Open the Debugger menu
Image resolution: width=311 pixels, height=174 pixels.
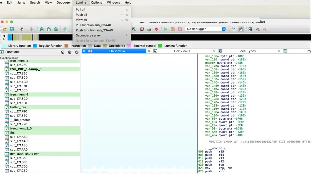pyautogui.click(x=64, y=2)
